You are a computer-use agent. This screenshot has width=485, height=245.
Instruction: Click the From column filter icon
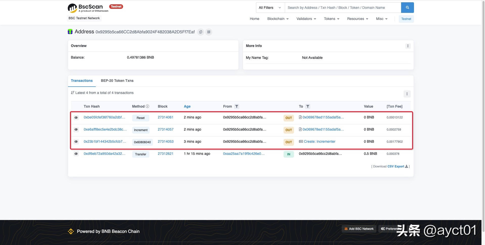(237, 107)
